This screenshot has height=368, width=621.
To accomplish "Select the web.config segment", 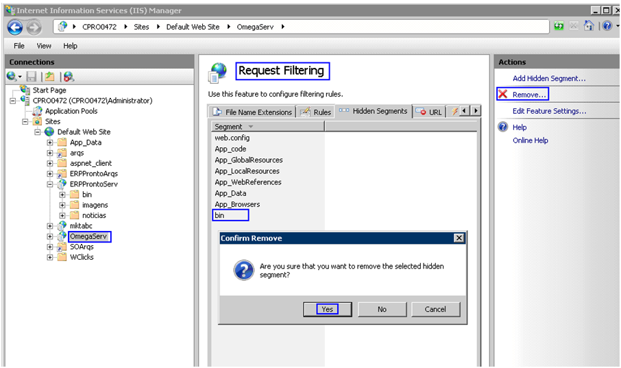I will pyautogui.click(x=232, y=138).
